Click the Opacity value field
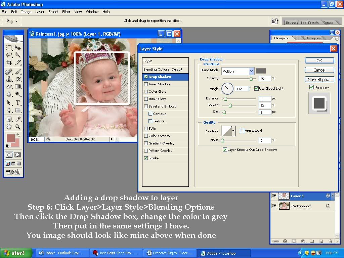The width and height of the screenshot is (344, 258). point(265,79)
